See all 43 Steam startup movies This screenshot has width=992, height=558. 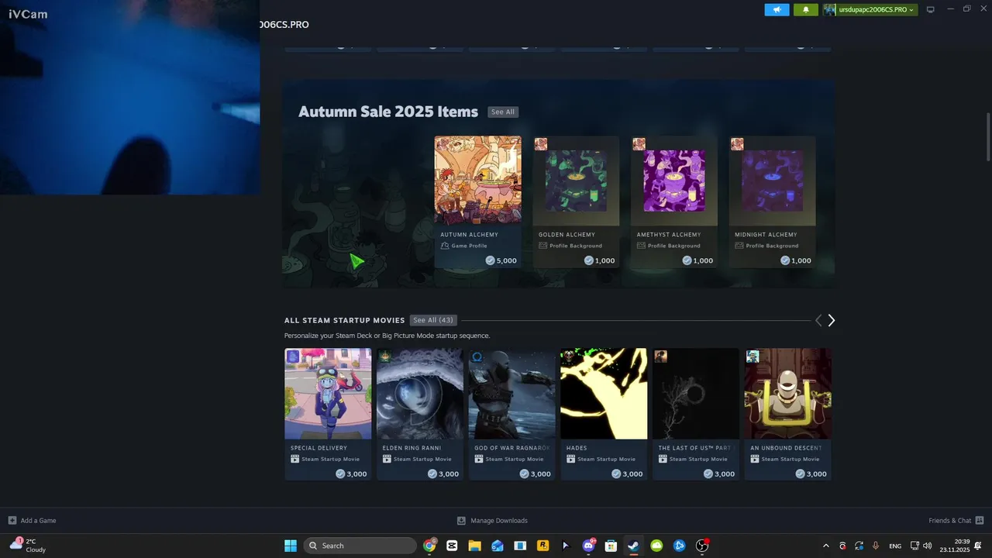pyautogui.click(x=433, y=320)
